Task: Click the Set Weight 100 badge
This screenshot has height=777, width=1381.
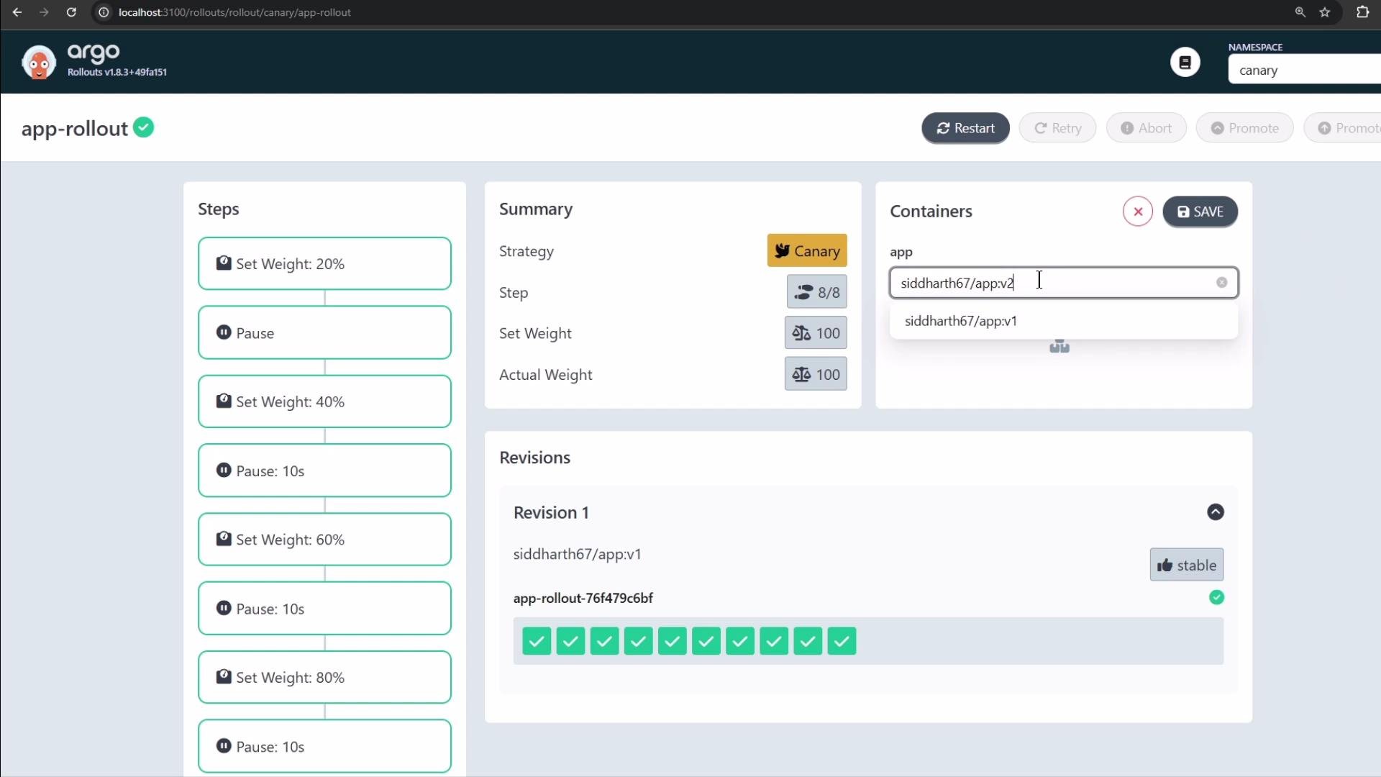Action: point(816,333)
